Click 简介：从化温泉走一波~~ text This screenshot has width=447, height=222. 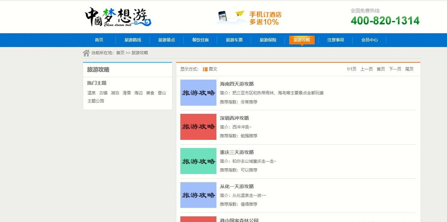(243, 196)
